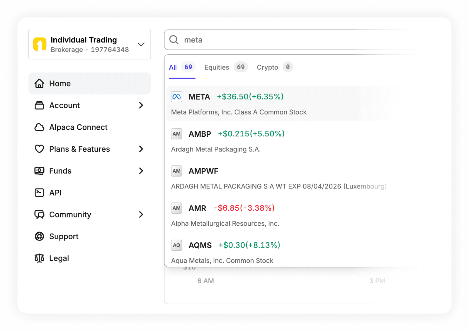The image size is (469, 331).
Task: Click AMR price change -$6.85(-3.38%)
Action: pos(244,208)
